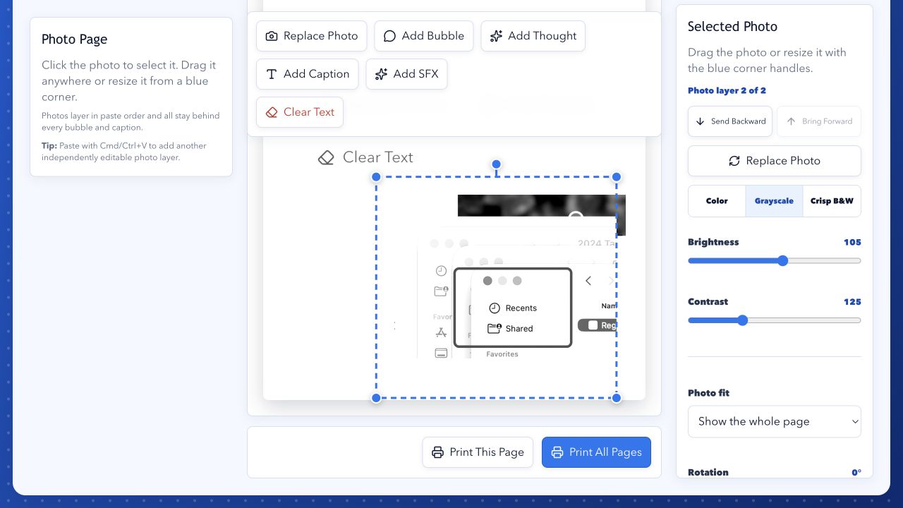
Task: Send the photo layer backward
Action: pos(730,121)
